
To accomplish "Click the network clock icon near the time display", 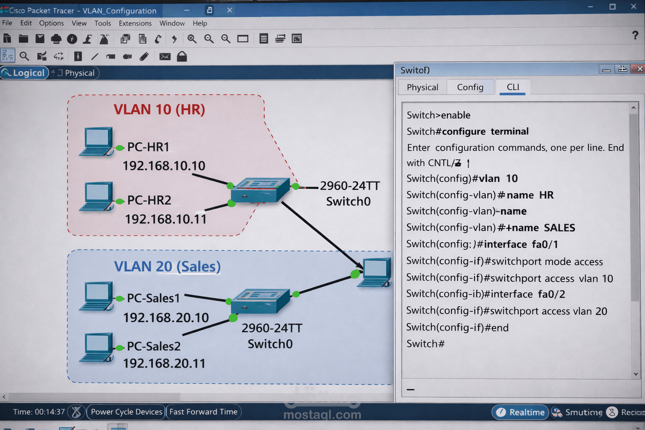I will (x=76, y=412).
